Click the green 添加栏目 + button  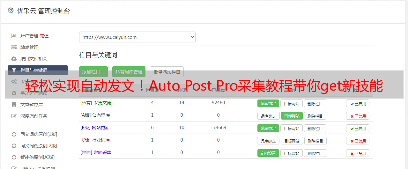coord(93,72)
